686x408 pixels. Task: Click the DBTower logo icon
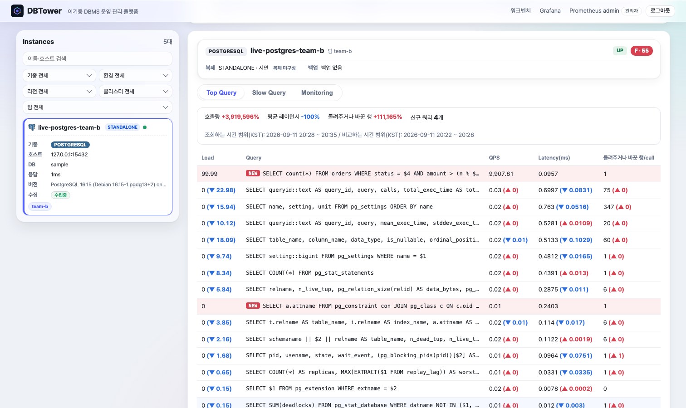(x=17, y=11)
